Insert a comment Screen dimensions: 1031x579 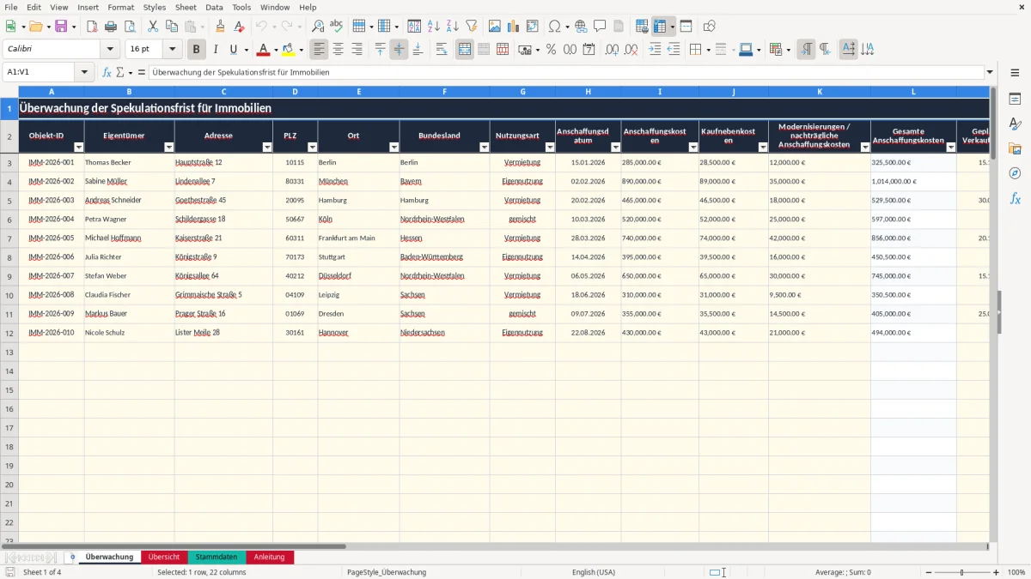coord(600,27)
